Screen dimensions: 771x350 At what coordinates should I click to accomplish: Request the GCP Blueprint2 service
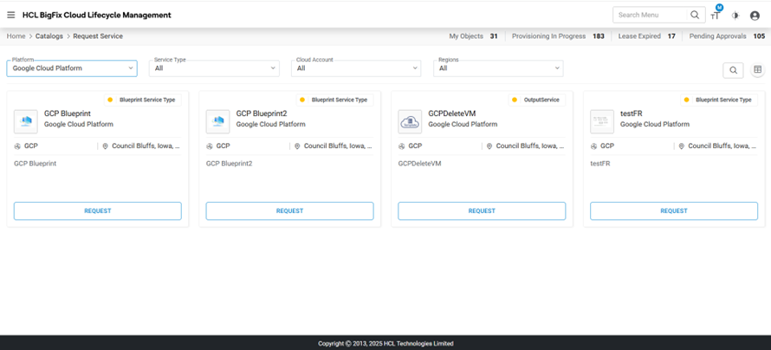pos(289,211)
